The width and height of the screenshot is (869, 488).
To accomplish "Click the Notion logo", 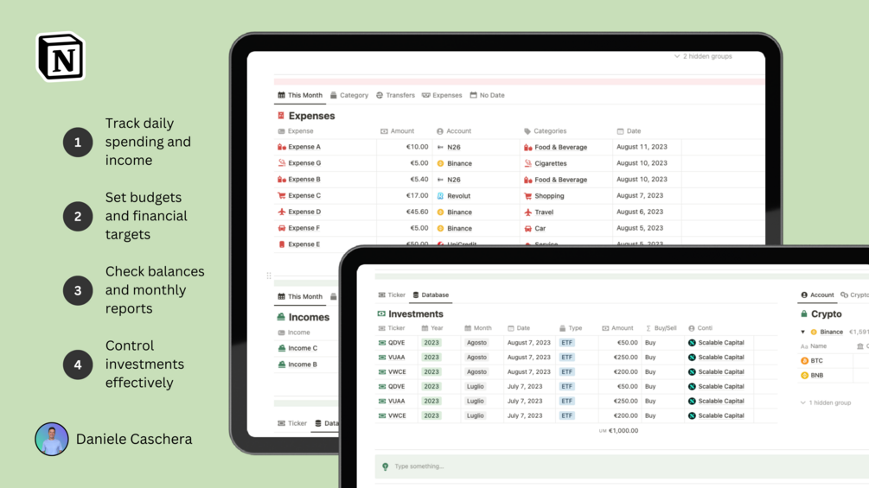I will coord(61,56).
